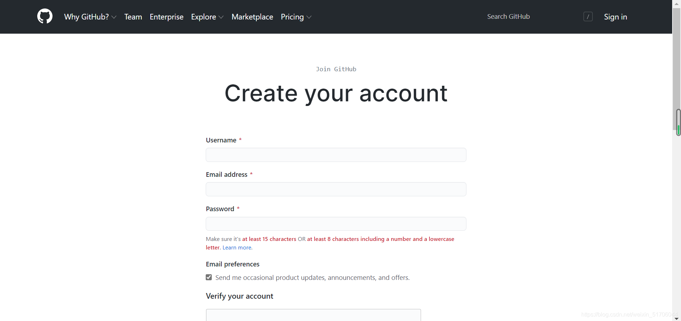Open the Team page
The height and width of the screenshot is (321, 681).
coord(133,17)
